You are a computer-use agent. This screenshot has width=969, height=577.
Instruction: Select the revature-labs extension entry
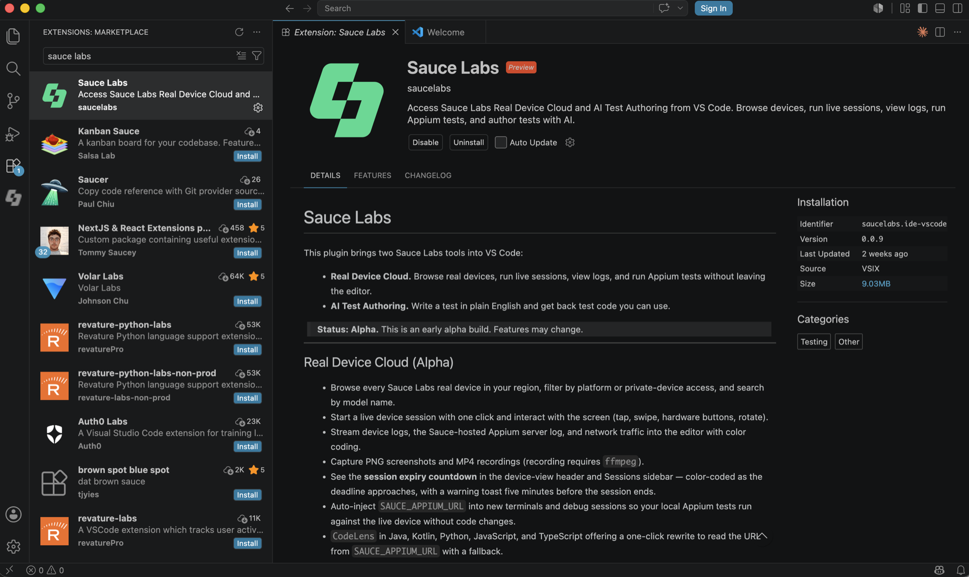coord(151,531)
